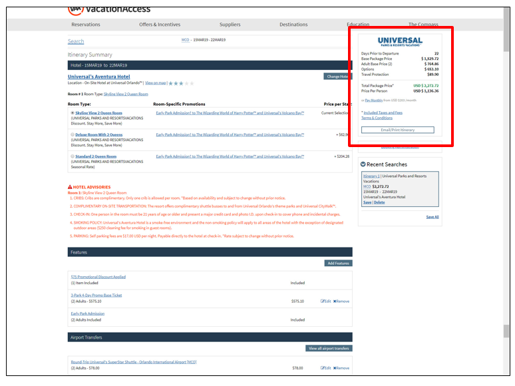Open Early Park Admission promotion for Standard room
The width and height of the screenshot is (515, 386).
click(x=230, y=156)
